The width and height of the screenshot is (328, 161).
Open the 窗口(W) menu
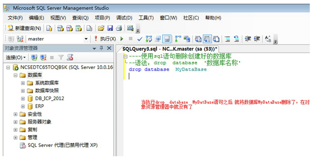coord(169,18)
